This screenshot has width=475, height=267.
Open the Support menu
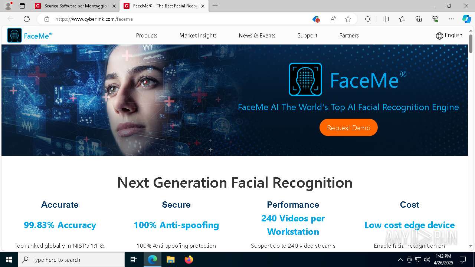pos(307,36)
